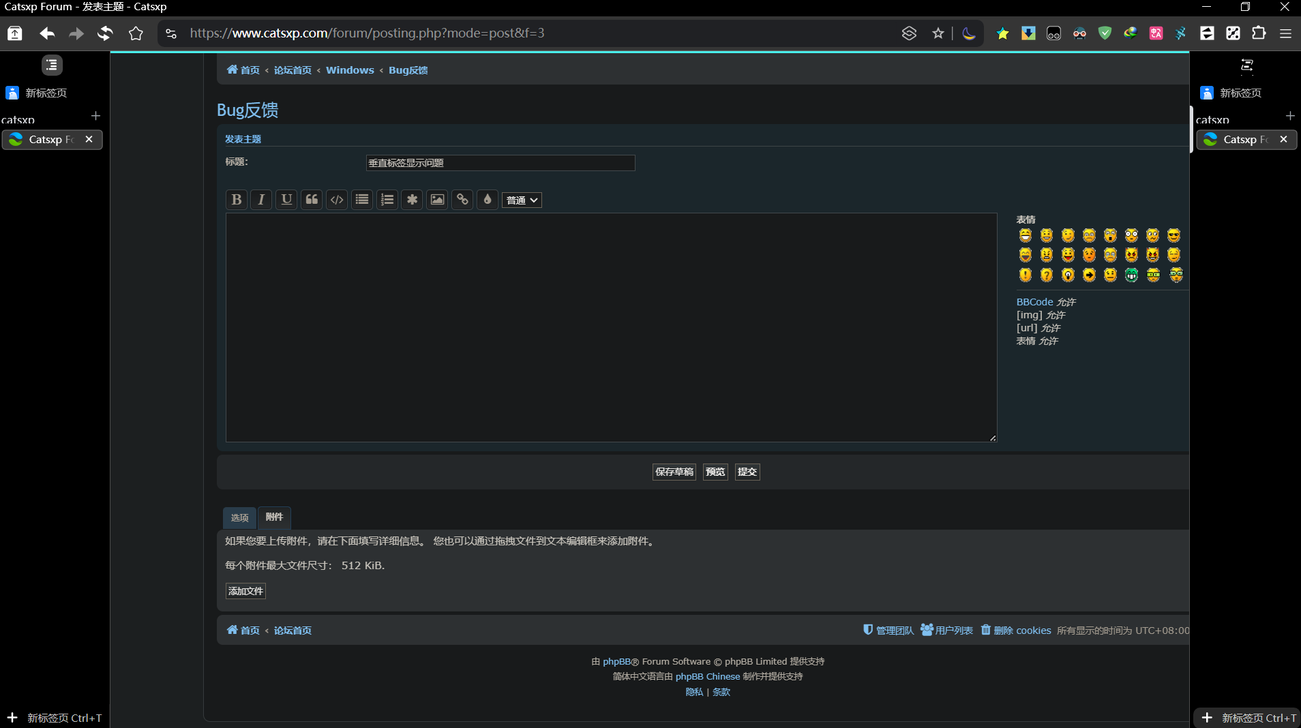This screenshot has width=1301, height=728.
Task: Open the 隐私 privacy link
Action: coord(694,692)
